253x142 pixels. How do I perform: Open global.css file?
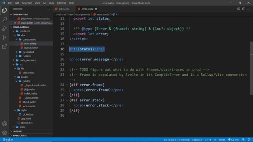(x=28, y=114)
